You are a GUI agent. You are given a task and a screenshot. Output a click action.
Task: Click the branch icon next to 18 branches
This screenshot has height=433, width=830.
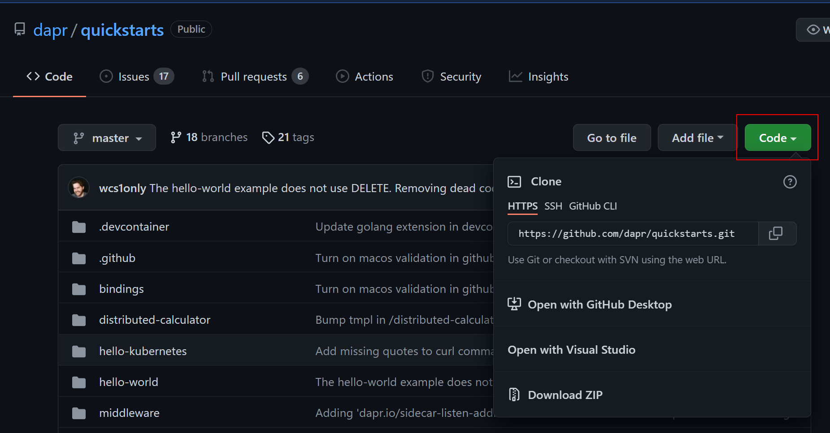[x=175, y=137]
